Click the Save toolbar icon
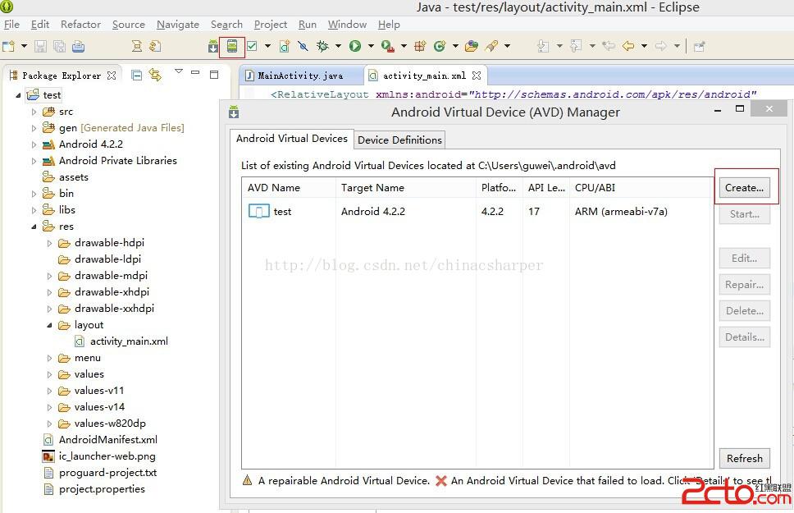This screenshot has height=513, width=794. [40, 46]
